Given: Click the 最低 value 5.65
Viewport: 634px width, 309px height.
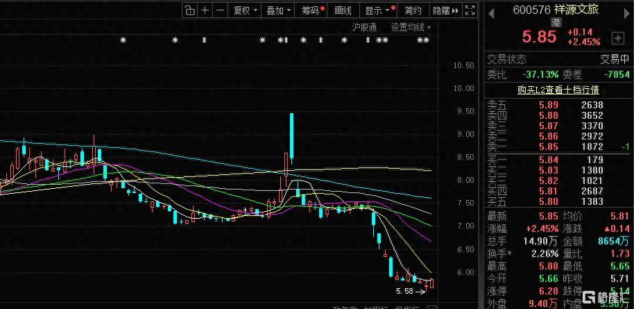Looking at the screenshot, I should point(620,267).
